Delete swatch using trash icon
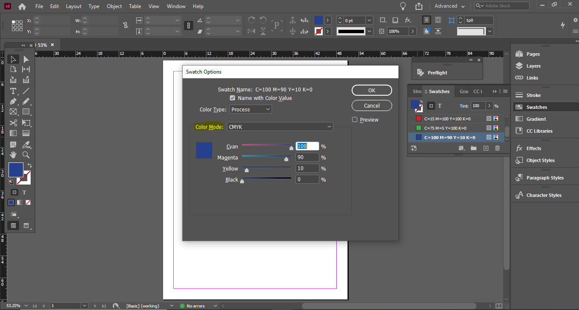This screenshot has width=579, height=310. (497, 148)
